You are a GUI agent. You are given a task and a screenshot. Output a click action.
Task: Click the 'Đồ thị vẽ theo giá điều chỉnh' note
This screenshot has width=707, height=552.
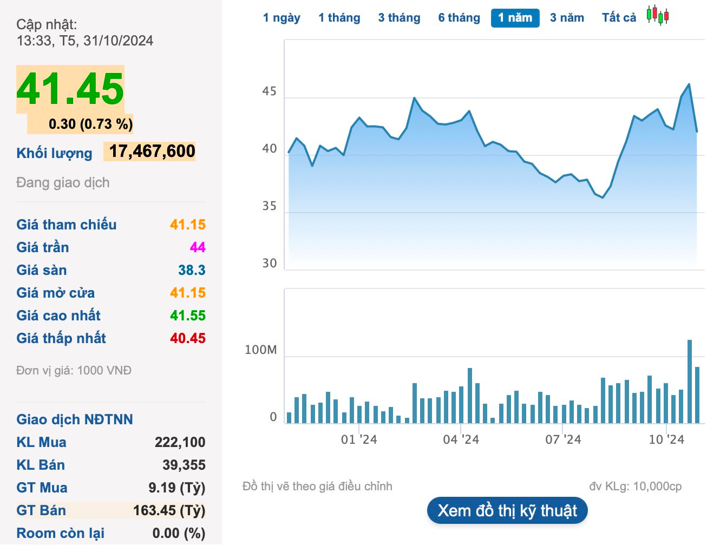tap(317, 487)
